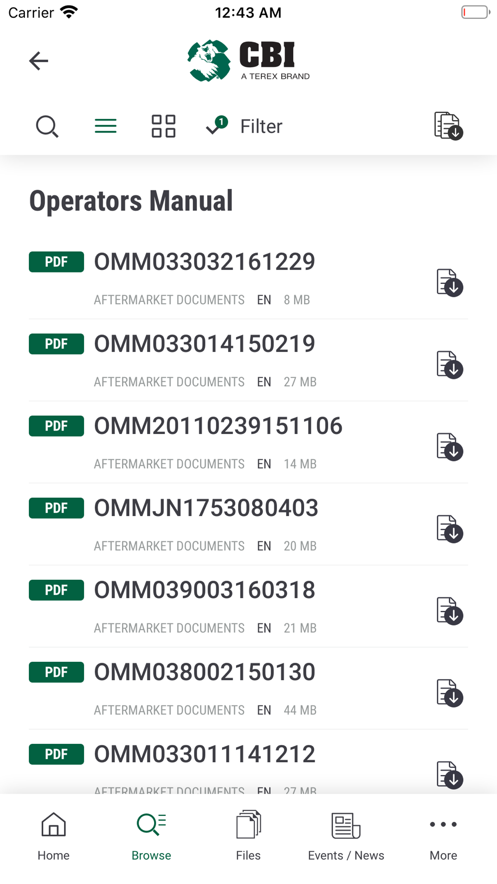Tap '20 MB' size label

300,546
